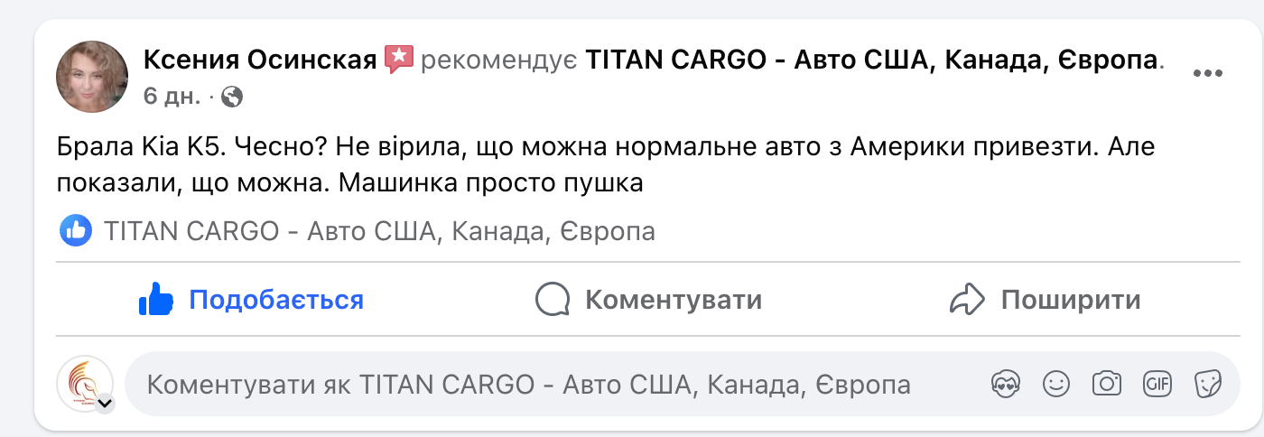Open the TITAN CARGO page link in header
The image size is (1264, 437).
[x=871, y=60]
